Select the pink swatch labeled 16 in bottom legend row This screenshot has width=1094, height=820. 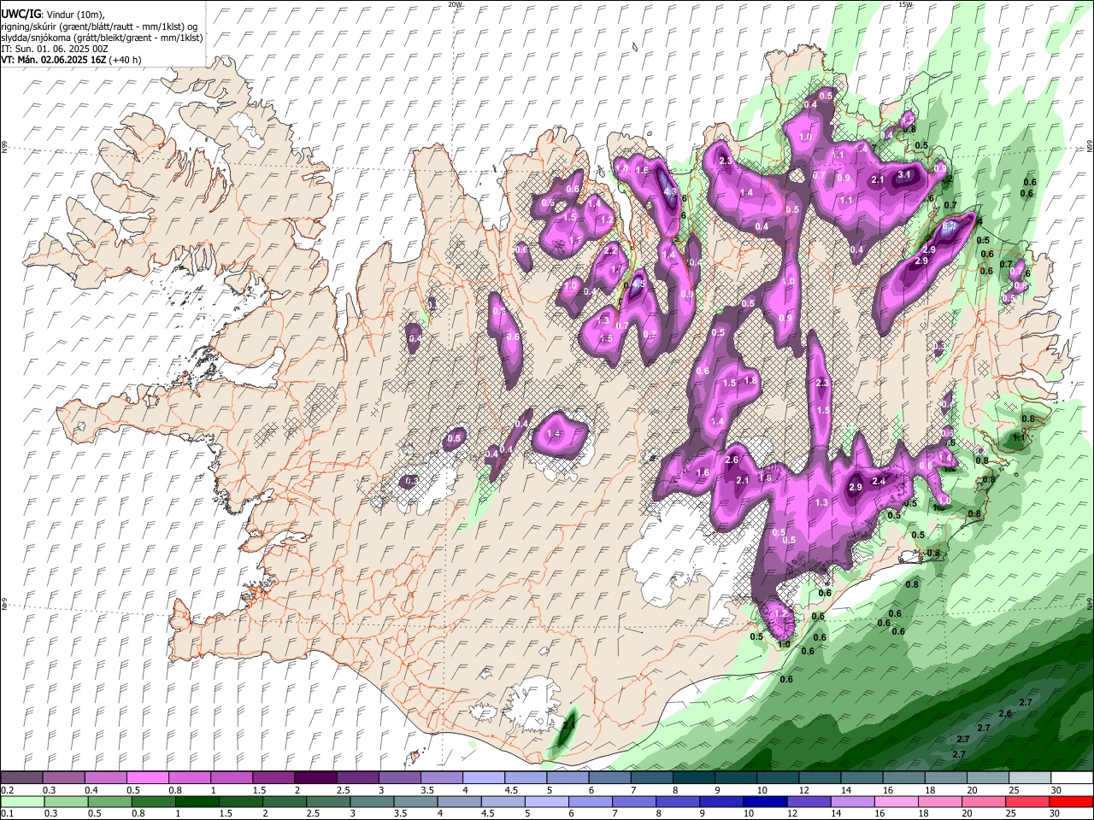pos(896,801)
